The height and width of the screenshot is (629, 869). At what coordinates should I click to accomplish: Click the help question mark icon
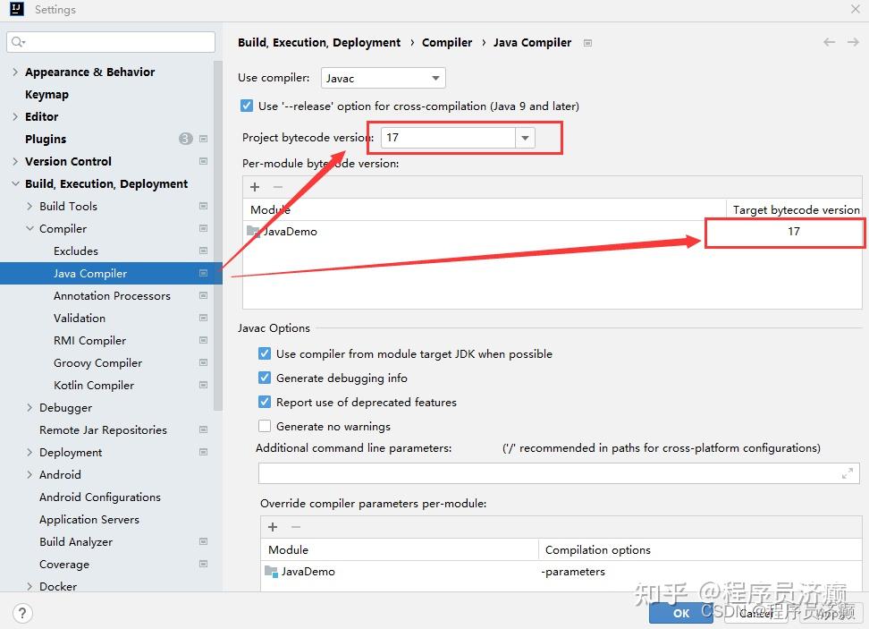click(23, 613)
